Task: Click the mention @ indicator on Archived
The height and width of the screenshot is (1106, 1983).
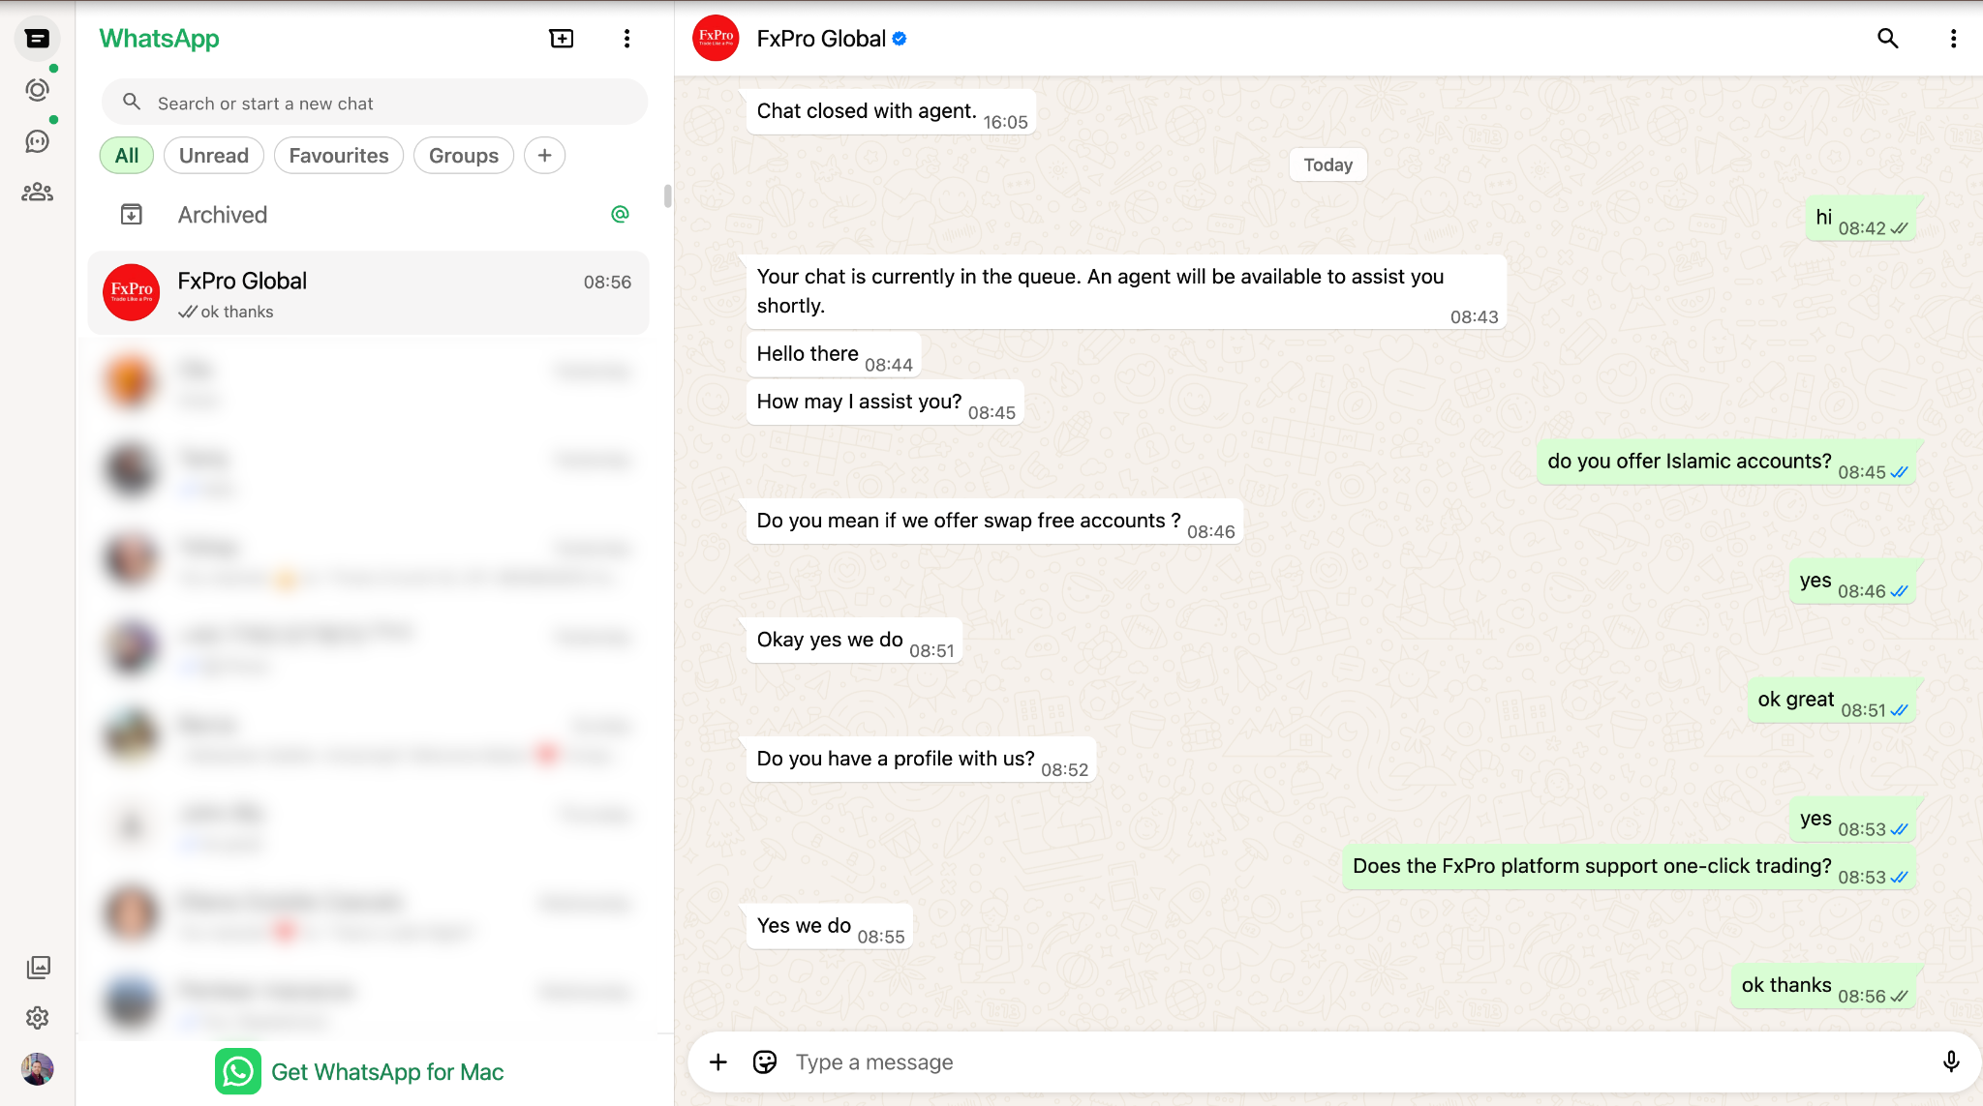Action: tap(620, 214)
